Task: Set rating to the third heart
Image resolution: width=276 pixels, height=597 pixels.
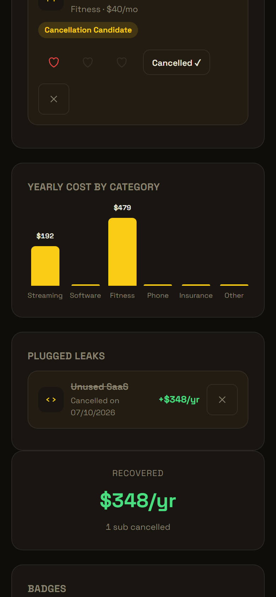Action: (x=122, y=62)
